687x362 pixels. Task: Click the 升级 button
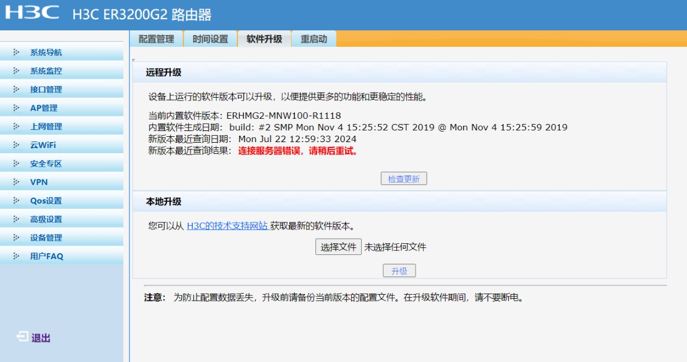399,271
